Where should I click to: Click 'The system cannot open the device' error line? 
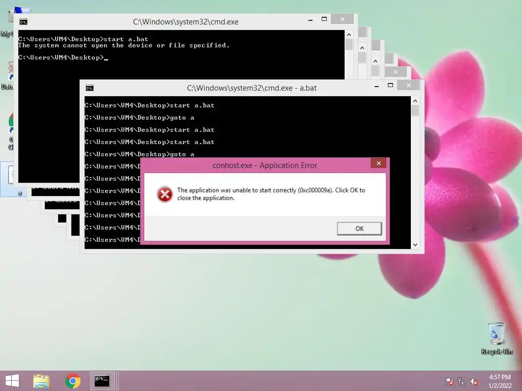(124, 45)
